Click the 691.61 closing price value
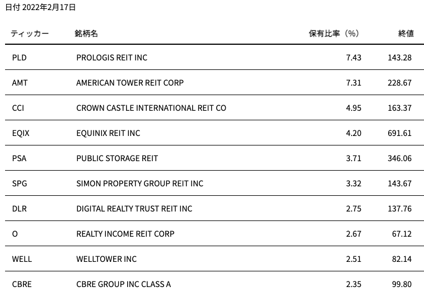Screen dimensions: 424x296 pyautogui.click(x=399, y=133)
